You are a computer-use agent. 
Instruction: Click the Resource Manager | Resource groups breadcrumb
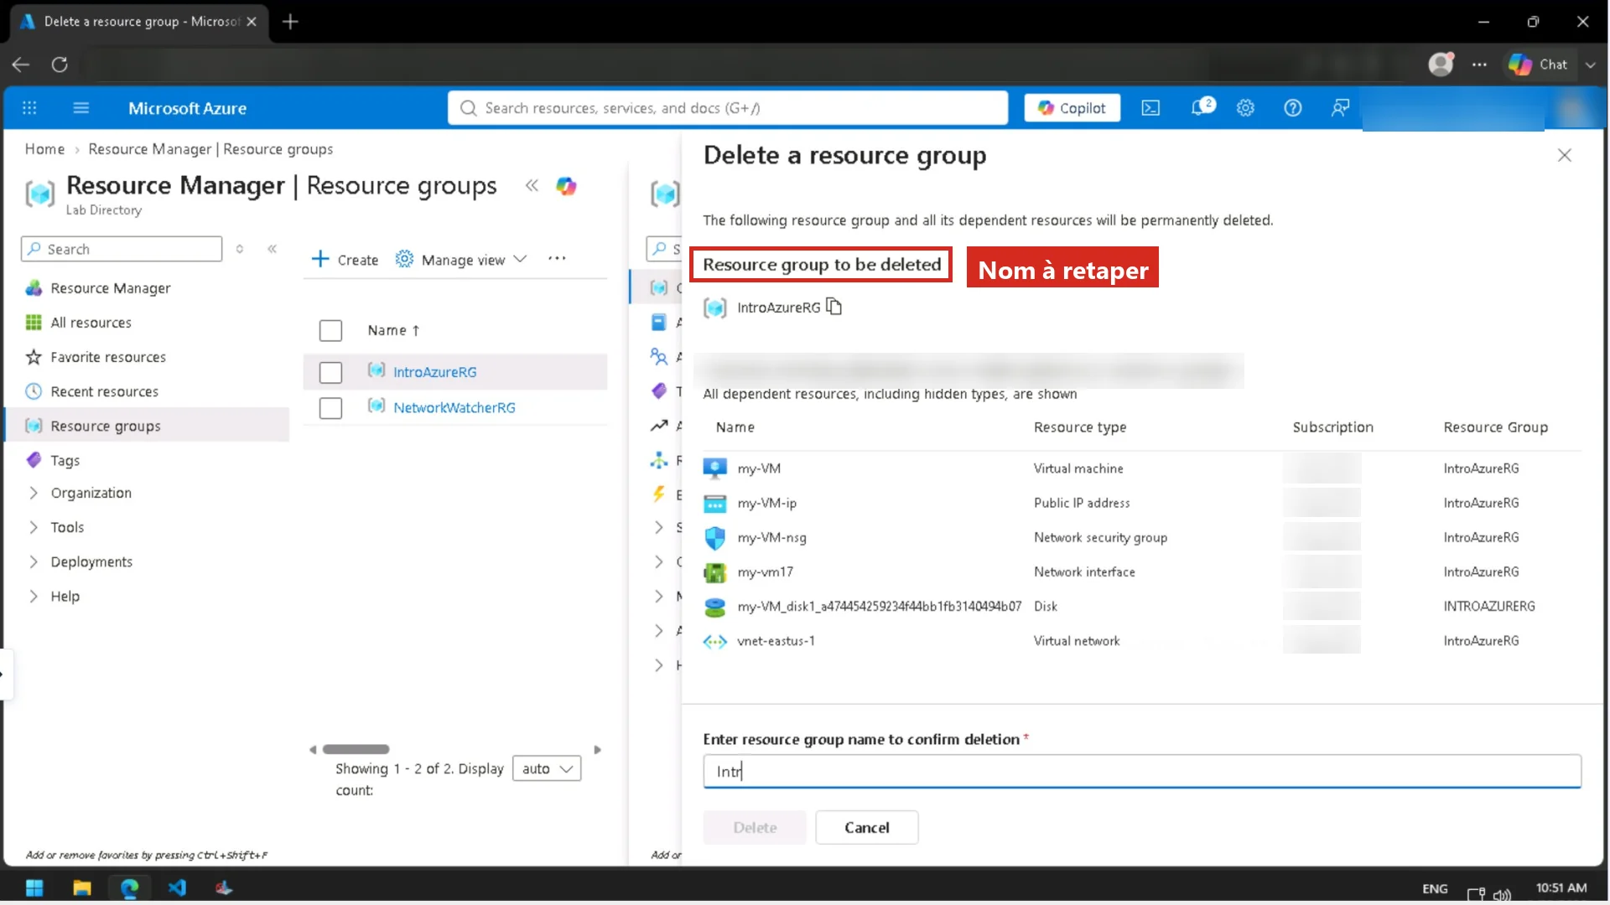(210, 149)
